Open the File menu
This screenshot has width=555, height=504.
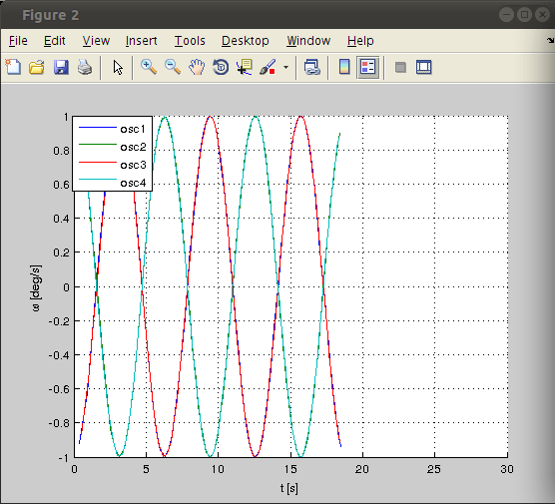point(18,41)
